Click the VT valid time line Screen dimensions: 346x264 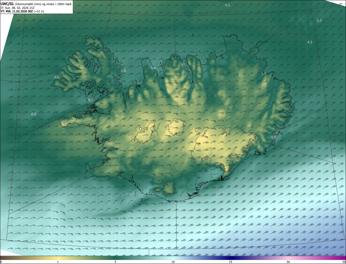(x=22, y=11)
